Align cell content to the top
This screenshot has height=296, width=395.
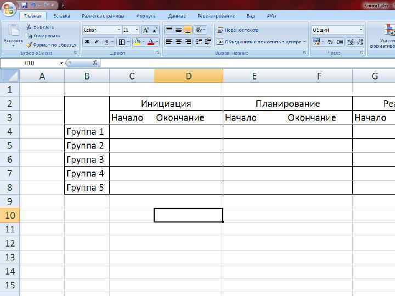coord(169,30)
